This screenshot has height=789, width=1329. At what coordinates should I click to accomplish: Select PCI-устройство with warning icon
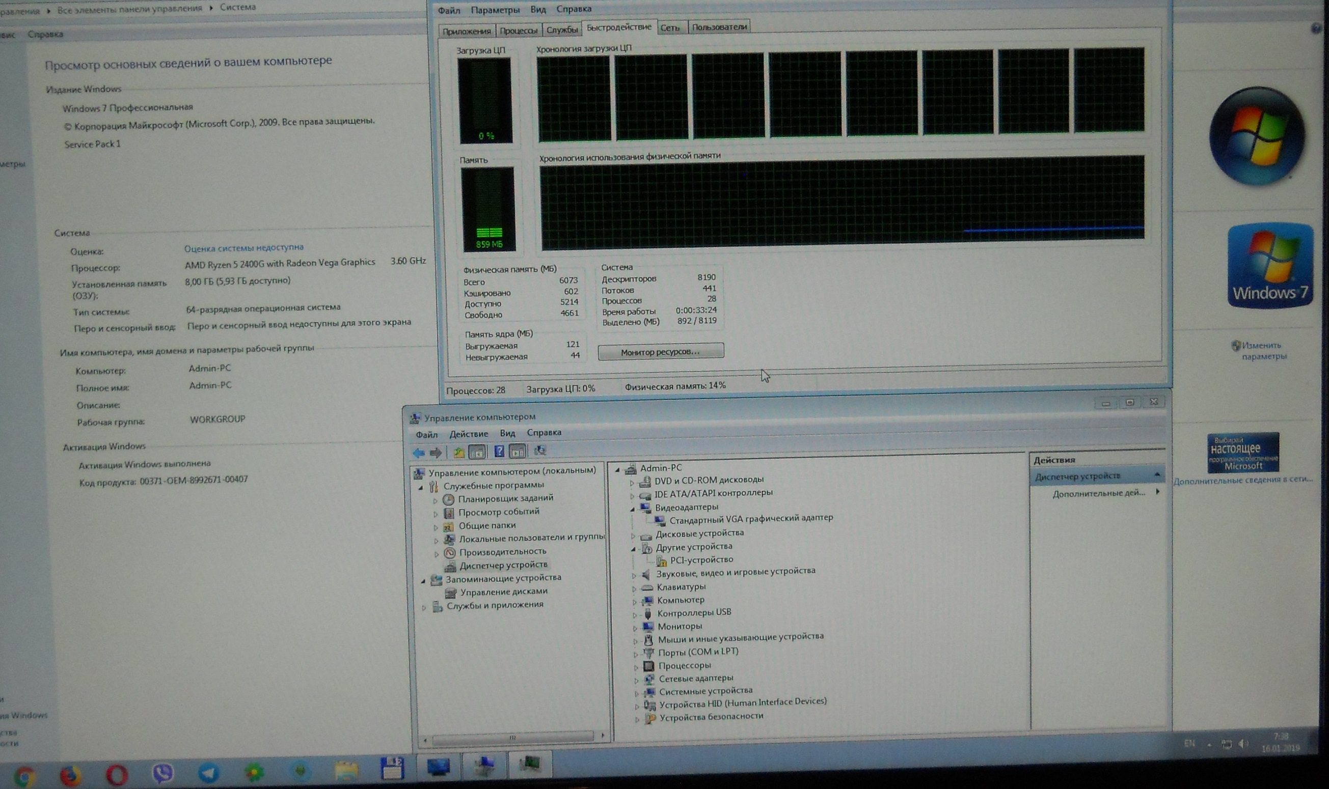click(x=701, y=560)
